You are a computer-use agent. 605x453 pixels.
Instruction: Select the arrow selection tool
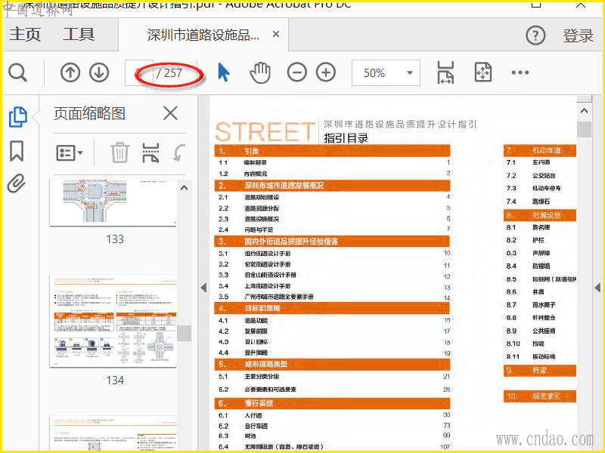[x=224, y=72]
